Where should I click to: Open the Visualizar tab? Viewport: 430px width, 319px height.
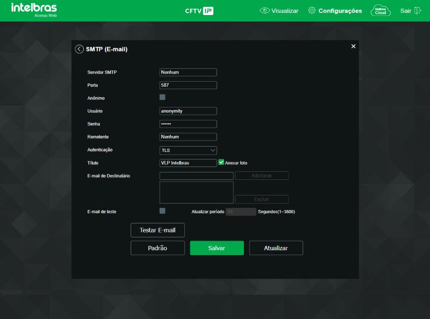tap(279, 11)
